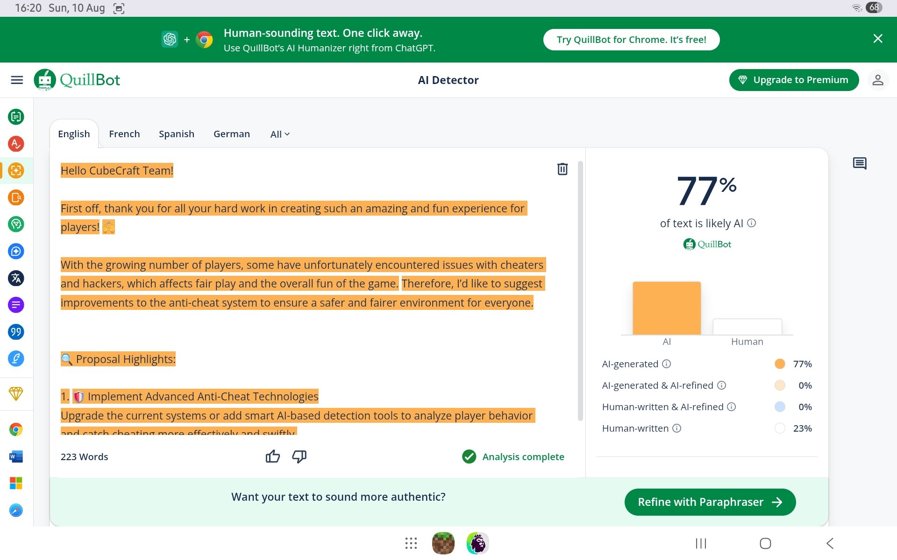Click the orange AI-generated color dot

(x=780, y=364)
